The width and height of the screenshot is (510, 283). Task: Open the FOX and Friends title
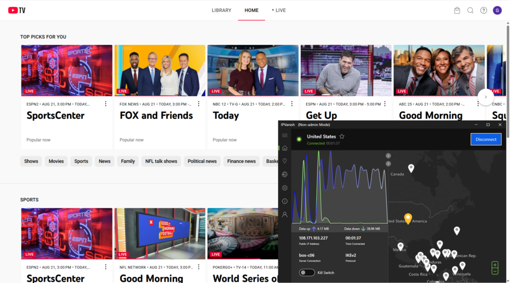pos(156,116)
